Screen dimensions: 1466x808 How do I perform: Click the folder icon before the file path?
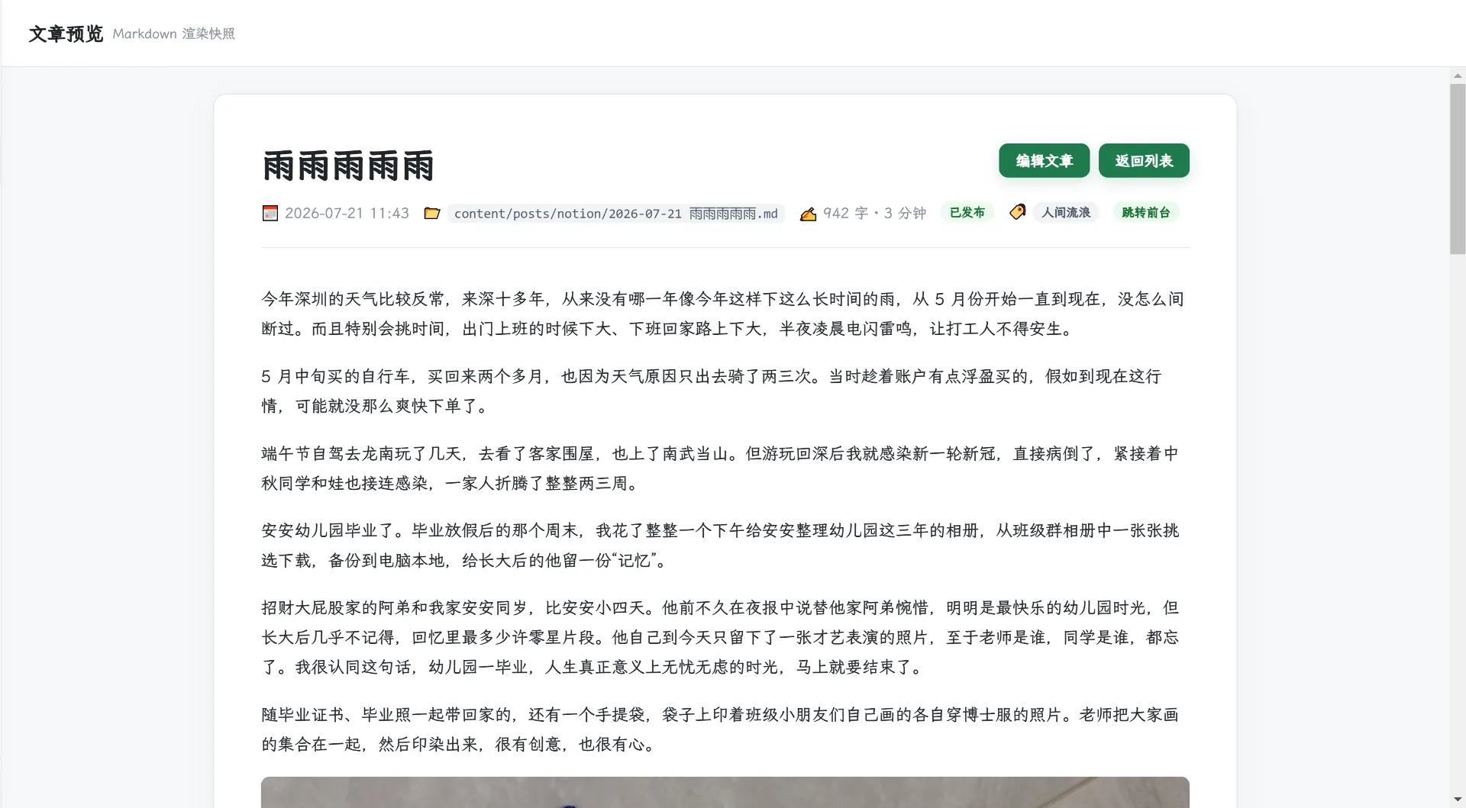432,213
